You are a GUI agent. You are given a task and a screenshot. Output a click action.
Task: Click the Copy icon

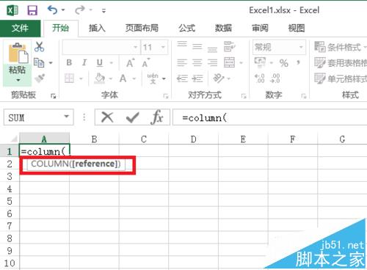(x=39, y=62)
